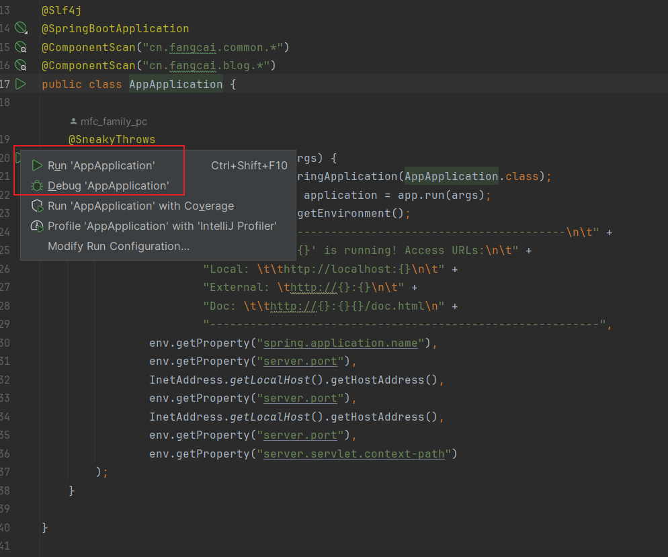Click "cn.fangcai.common.*" string
The height and width of the screenshot is (557, 668).
[212, 47]
